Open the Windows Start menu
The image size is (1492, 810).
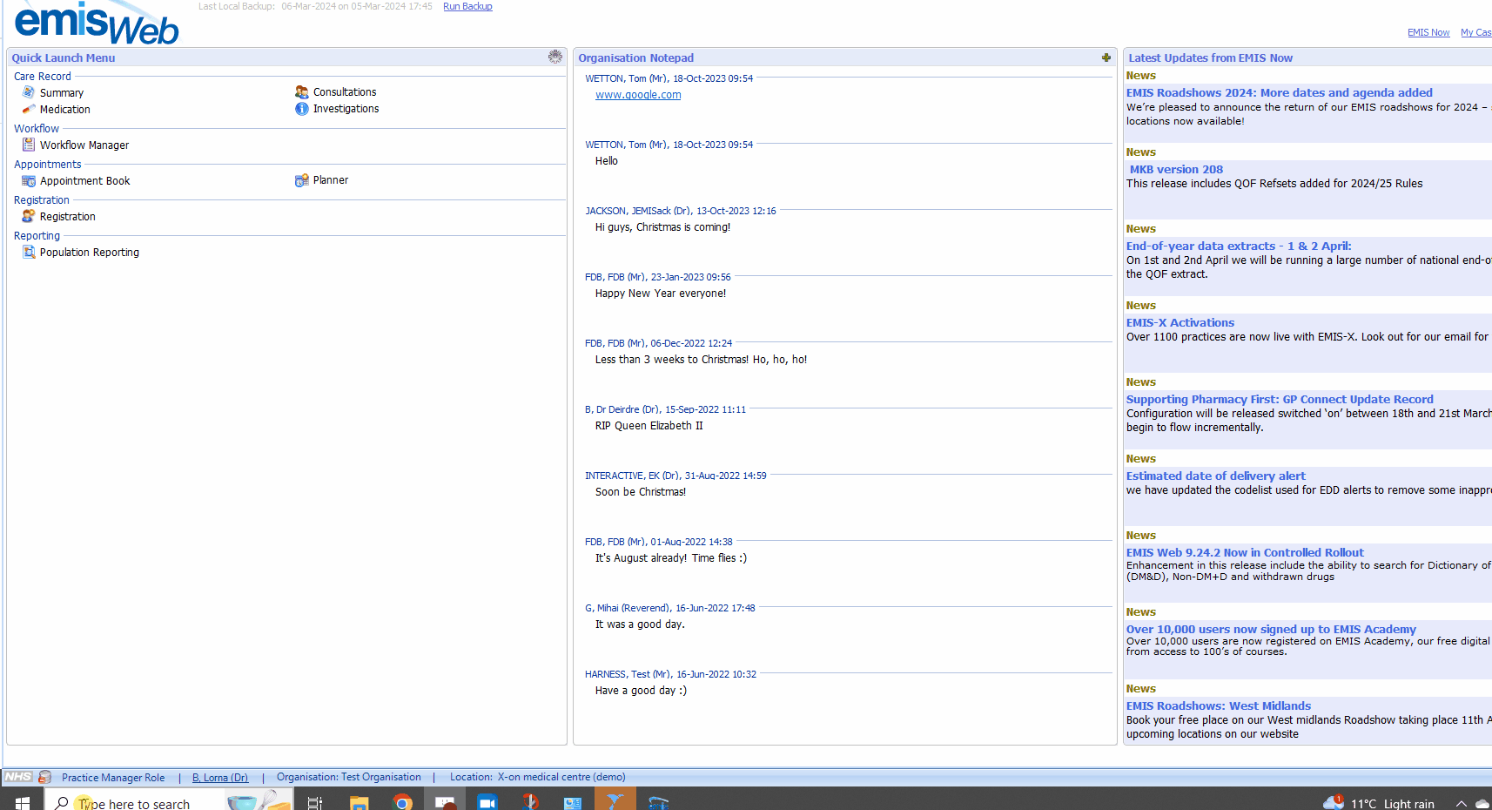pos(23,802)
